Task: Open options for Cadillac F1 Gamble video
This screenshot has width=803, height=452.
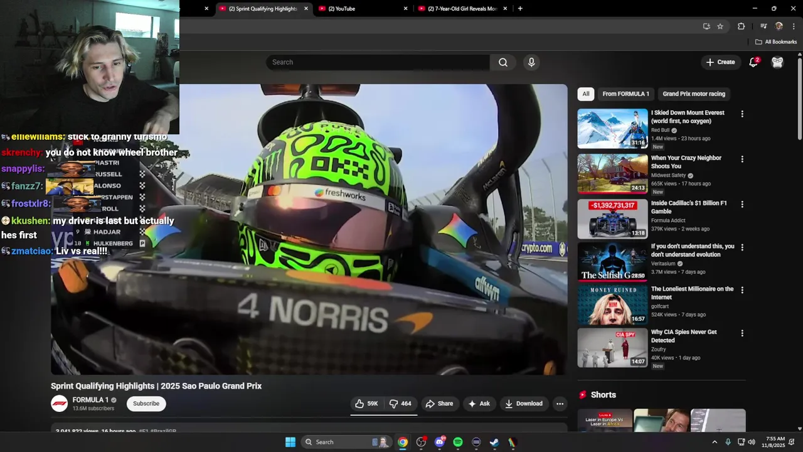Action: tap(742, 205)
